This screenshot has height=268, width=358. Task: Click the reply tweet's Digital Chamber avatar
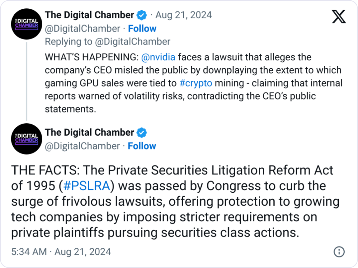tap(27, 139)
